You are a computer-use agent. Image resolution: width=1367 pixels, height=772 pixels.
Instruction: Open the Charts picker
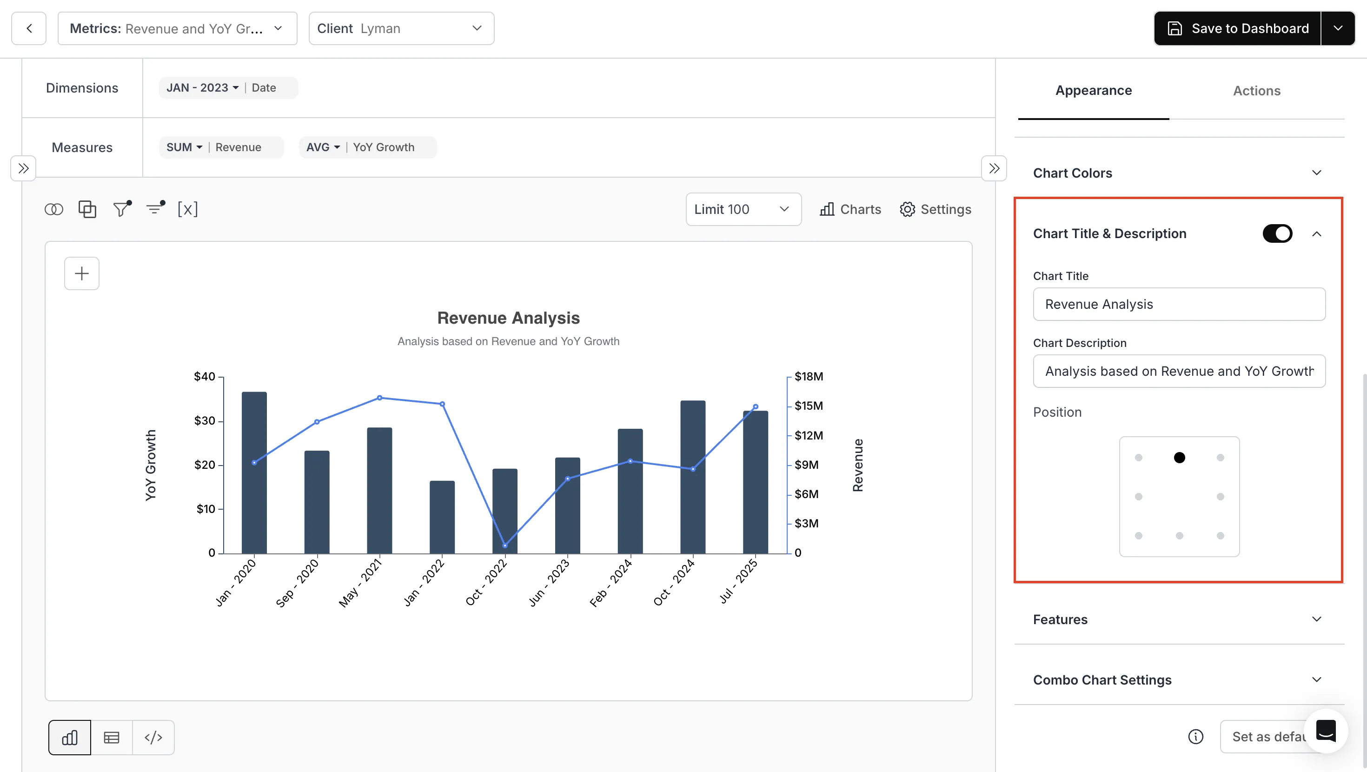coord(850,209)
